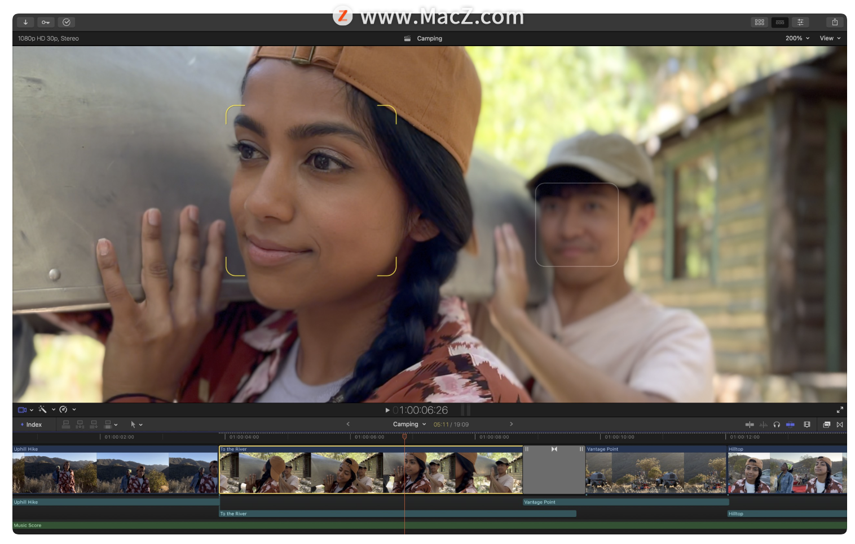Click ruler timecode 01:00:02:00
855x544 pixels.
point(119,437)
